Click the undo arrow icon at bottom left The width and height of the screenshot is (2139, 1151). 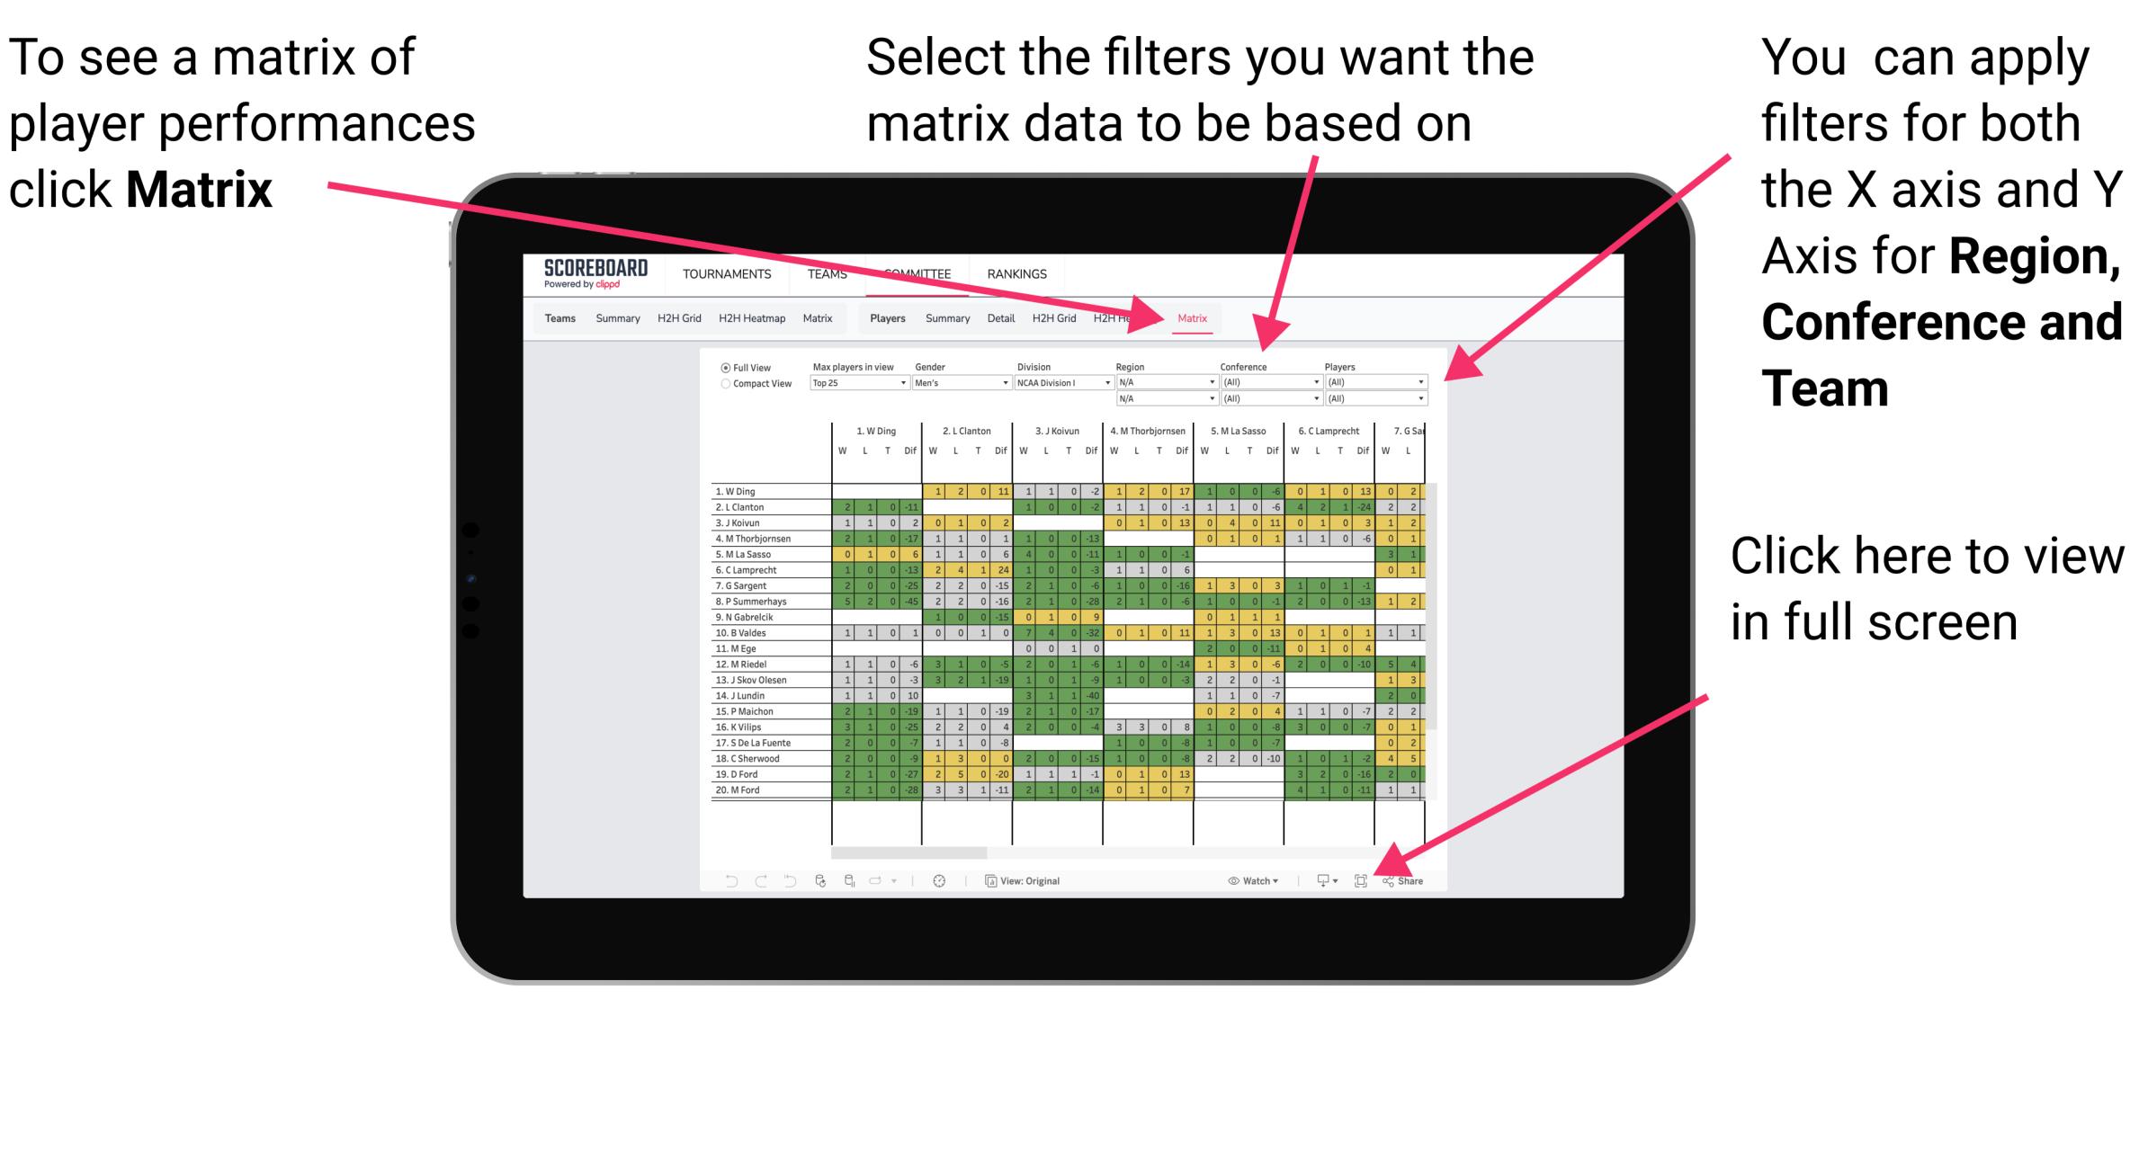click(723, 880)
